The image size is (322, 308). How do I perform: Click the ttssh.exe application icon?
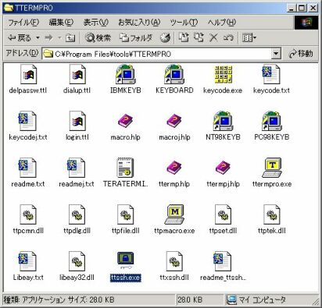[x=125, y=261]
